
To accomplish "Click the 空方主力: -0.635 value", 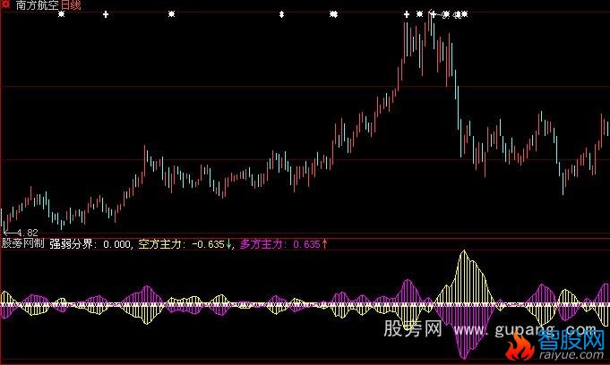I will 182,244.
